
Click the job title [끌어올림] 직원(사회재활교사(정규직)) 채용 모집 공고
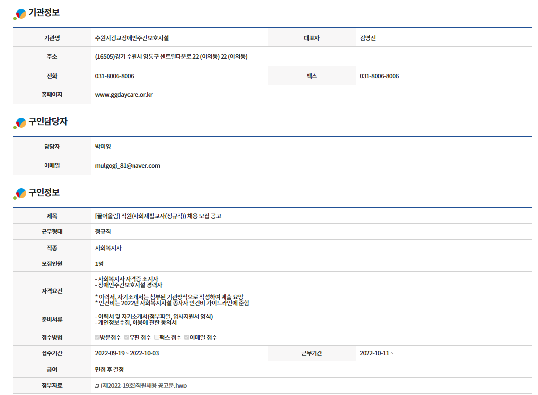coord(158,216)
